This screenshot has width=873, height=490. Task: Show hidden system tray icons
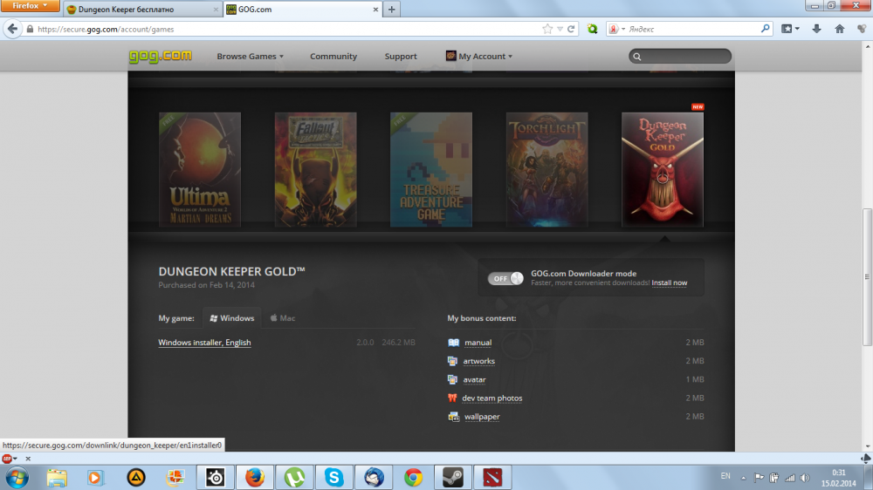pyautogui.click(x=743, y=477)
